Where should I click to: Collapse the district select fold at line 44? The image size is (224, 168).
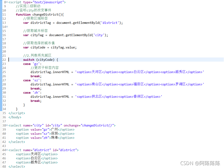point(7,150)
